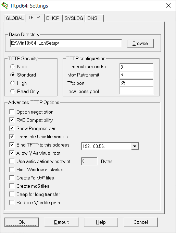Uncheck Show Progress bar
Image resolution: width=176 pixels, height=233 pixels.
tap(12, 128)
